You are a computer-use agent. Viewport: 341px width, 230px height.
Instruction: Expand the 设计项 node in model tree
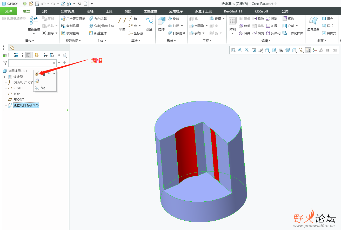5,77
